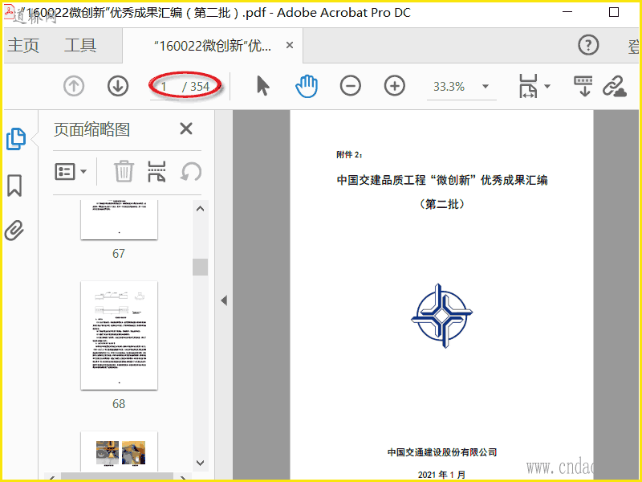Click the insert pages icon in thumbnails panel

point(156,171)
